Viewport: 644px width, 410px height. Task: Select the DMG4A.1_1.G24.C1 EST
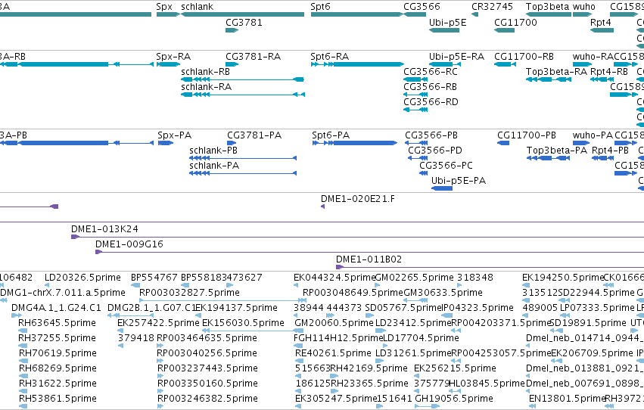17,315
